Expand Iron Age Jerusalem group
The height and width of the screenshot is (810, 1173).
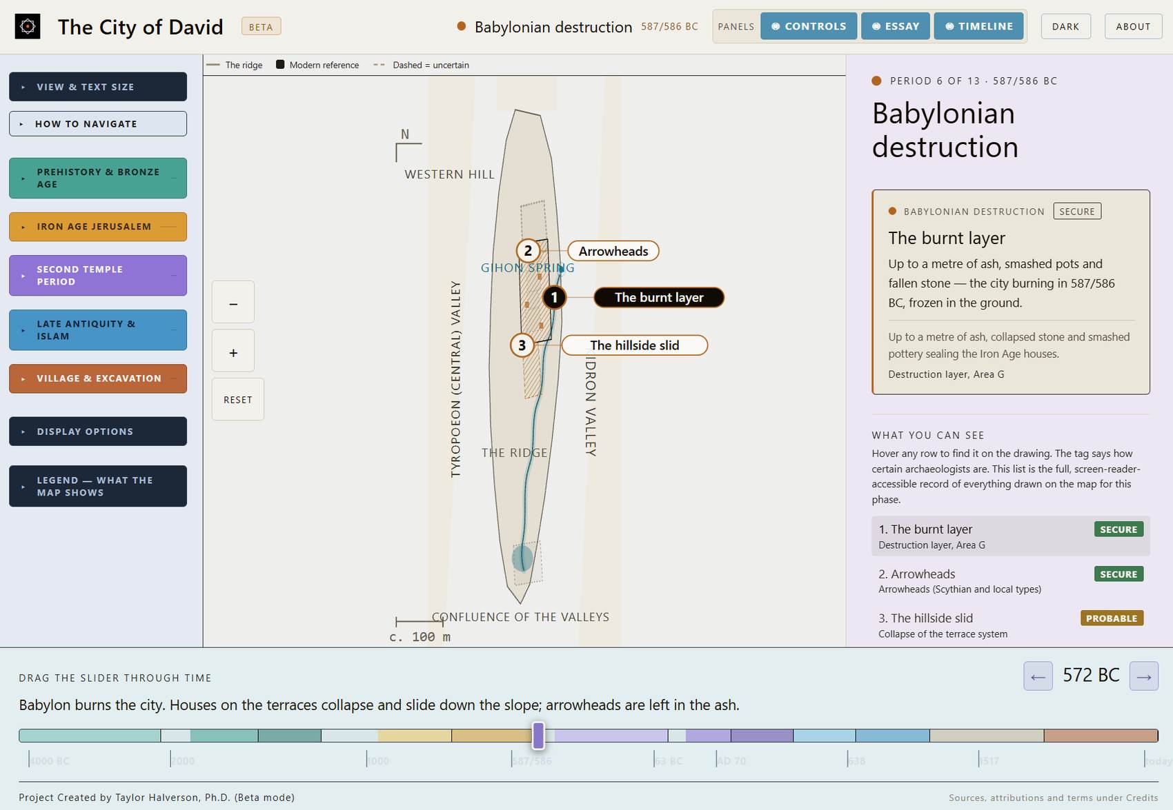click(x=98, y=227)
